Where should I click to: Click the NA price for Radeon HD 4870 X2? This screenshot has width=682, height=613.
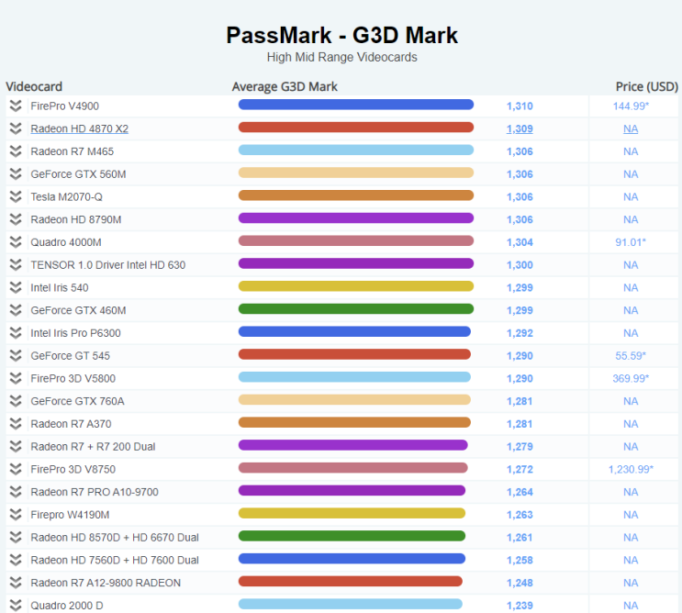point(631,128)
